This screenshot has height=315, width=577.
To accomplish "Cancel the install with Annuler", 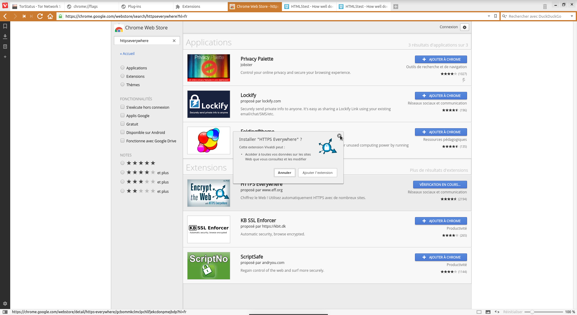I will click(x=284, y=173).
